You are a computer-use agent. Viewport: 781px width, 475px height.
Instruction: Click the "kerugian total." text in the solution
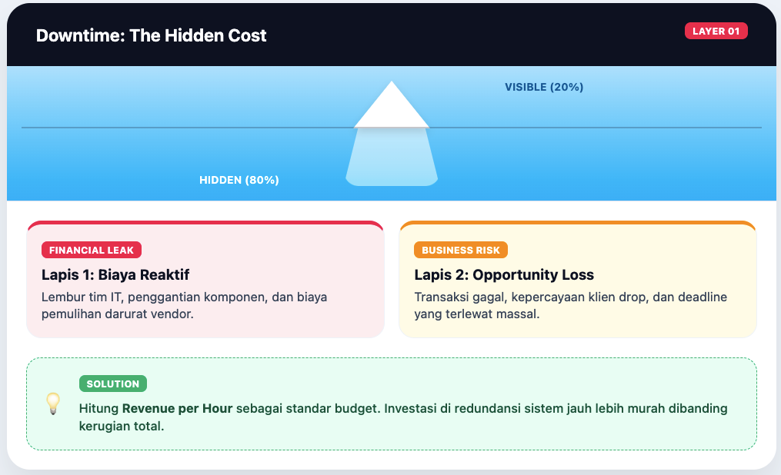coord(122,426)
